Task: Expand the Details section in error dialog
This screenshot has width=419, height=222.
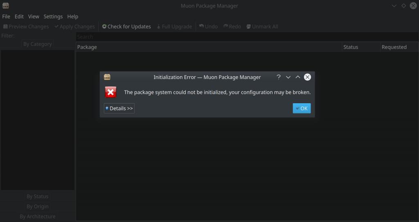Action: click(119, 109)
